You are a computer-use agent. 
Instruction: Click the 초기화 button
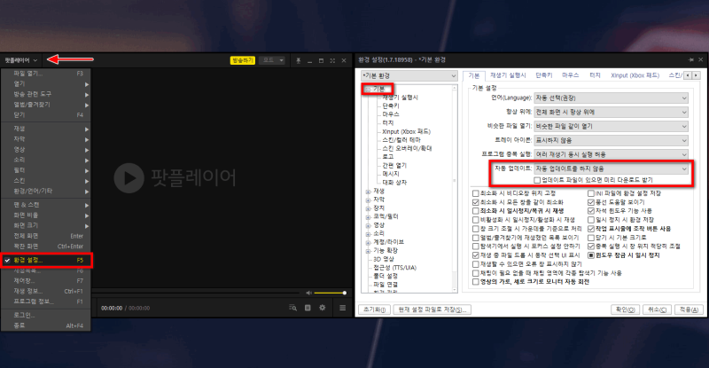click(x=372, y=309)
